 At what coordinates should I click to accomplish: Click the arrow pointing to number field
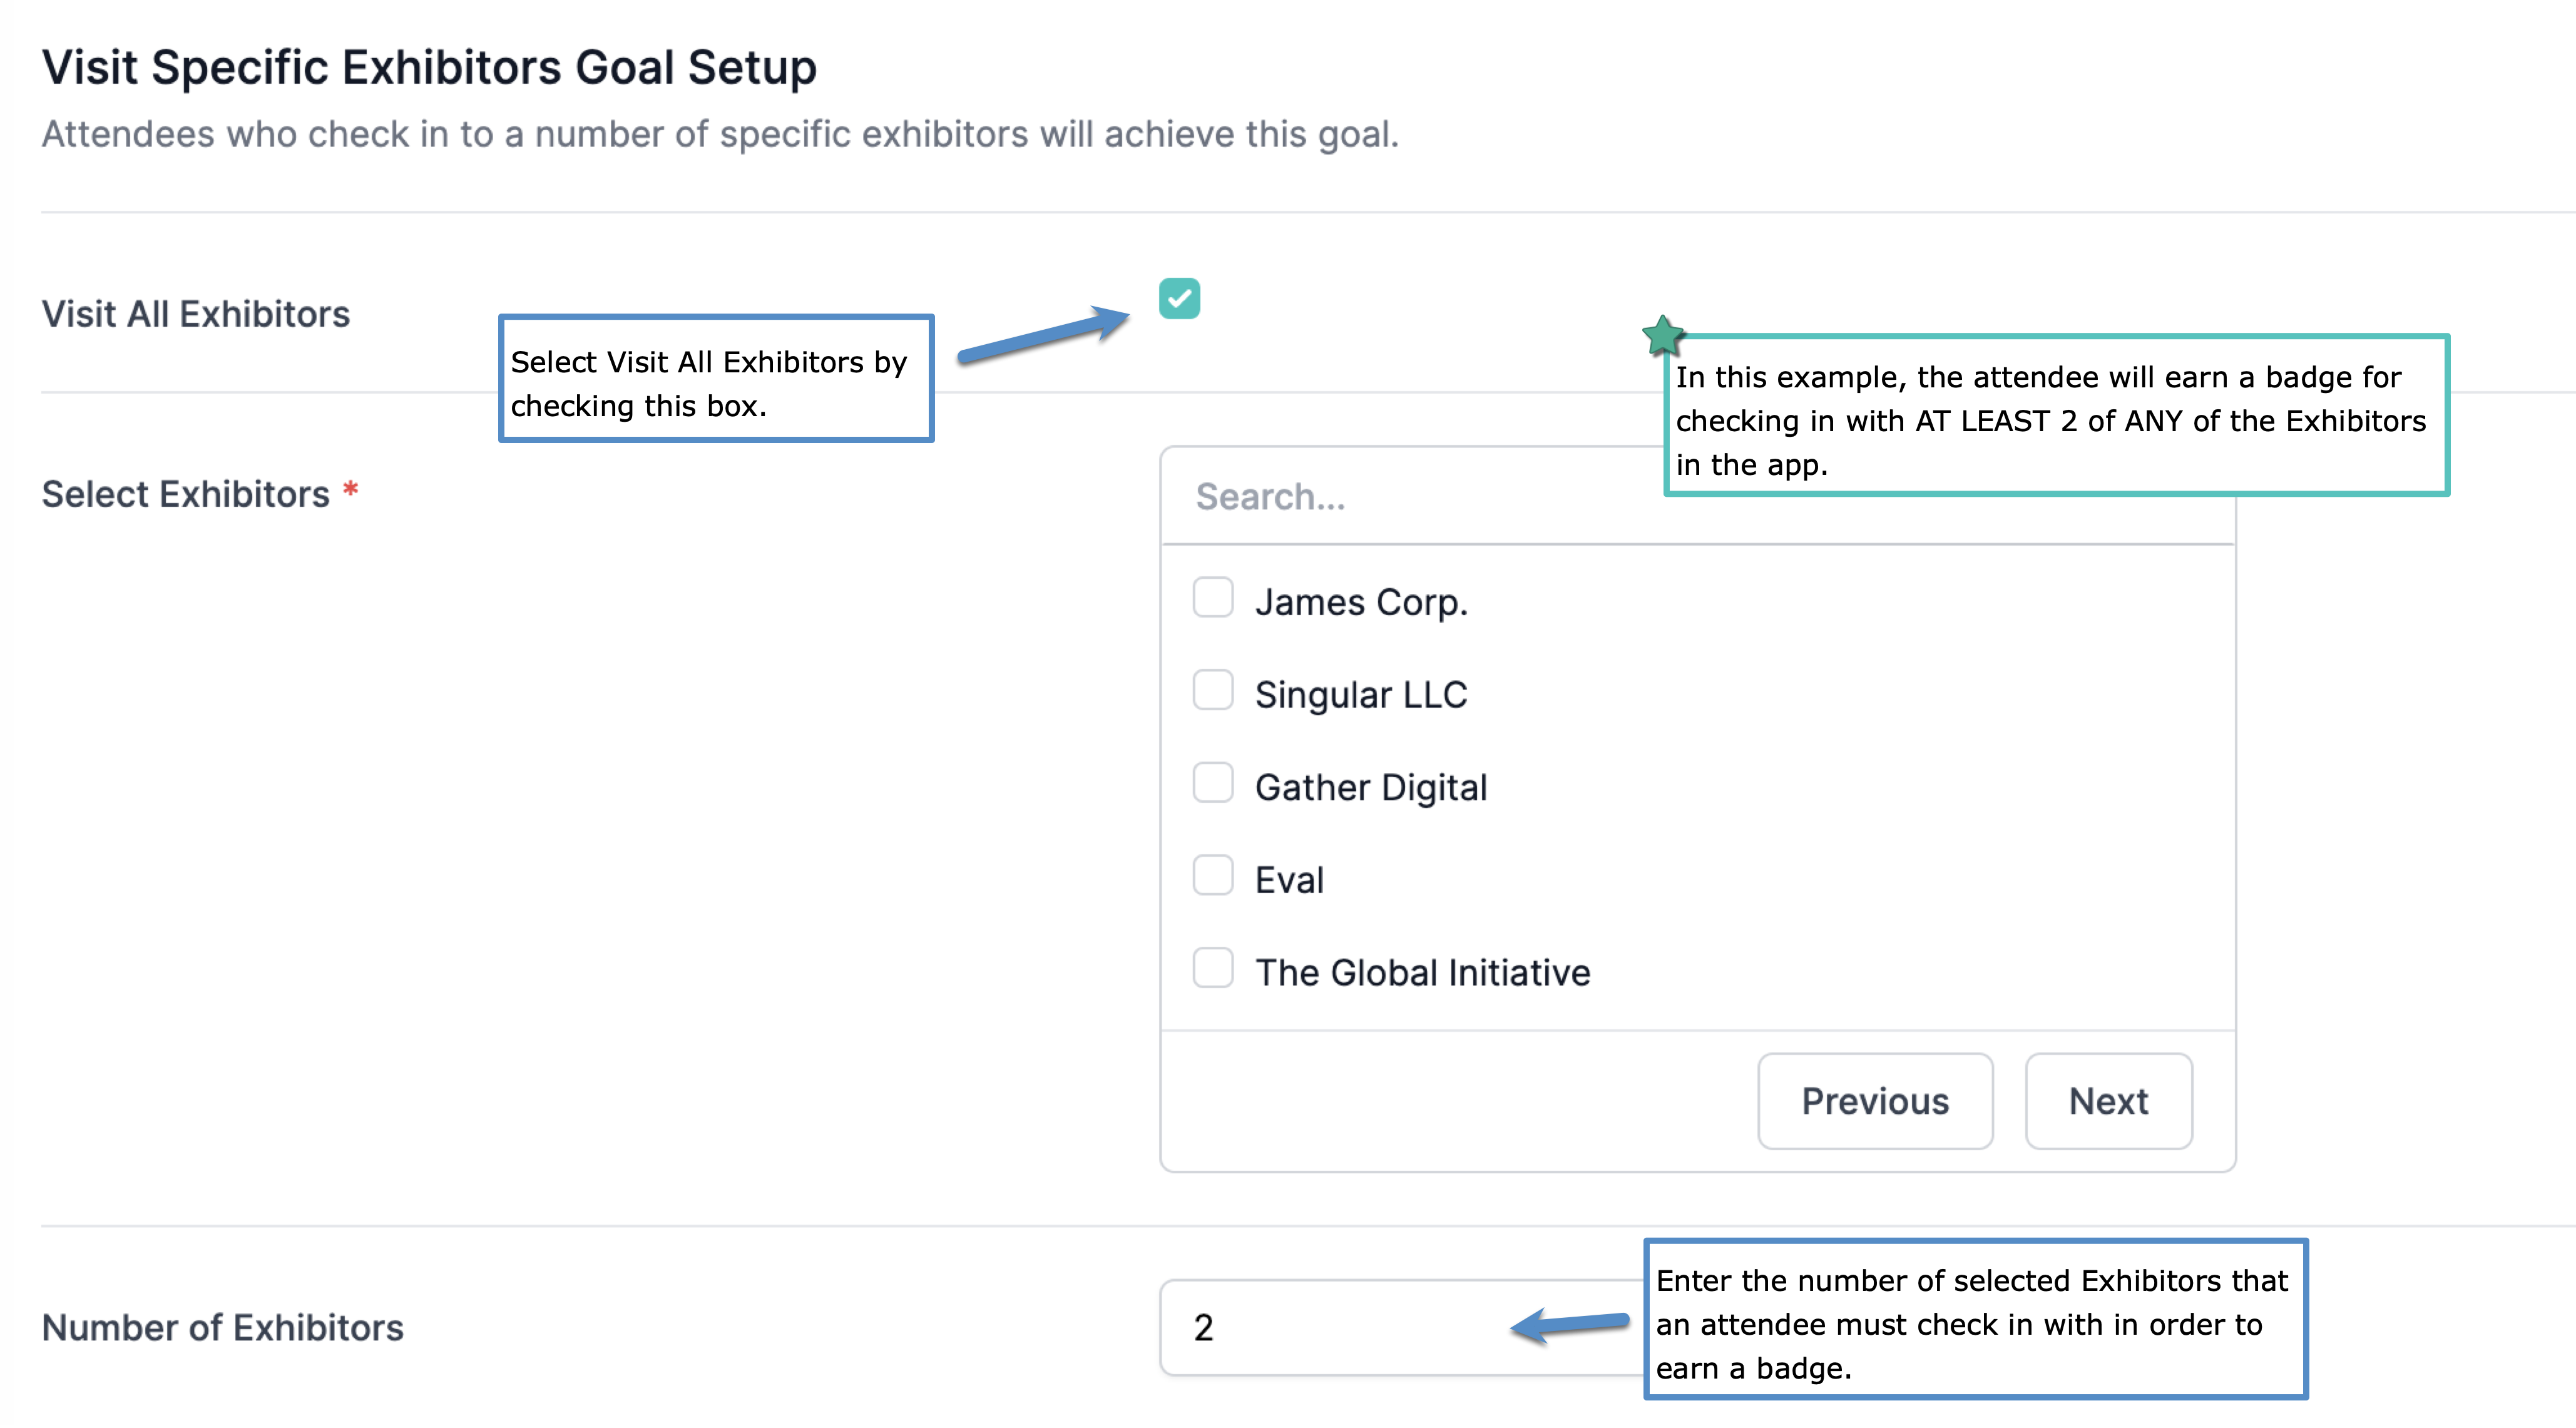tap(1569, 1326)
